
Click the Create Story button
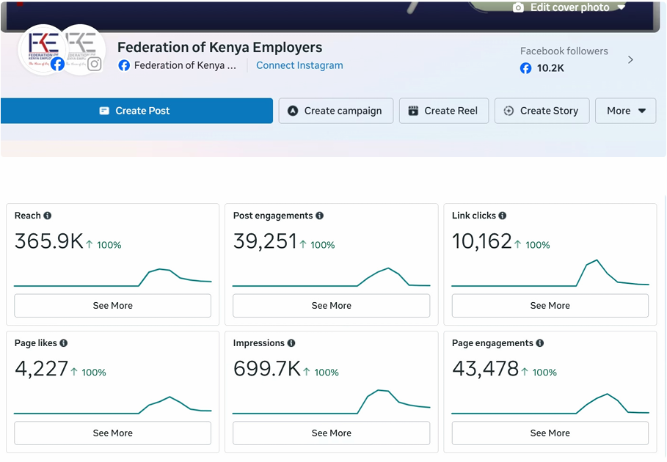click(542, 111)
